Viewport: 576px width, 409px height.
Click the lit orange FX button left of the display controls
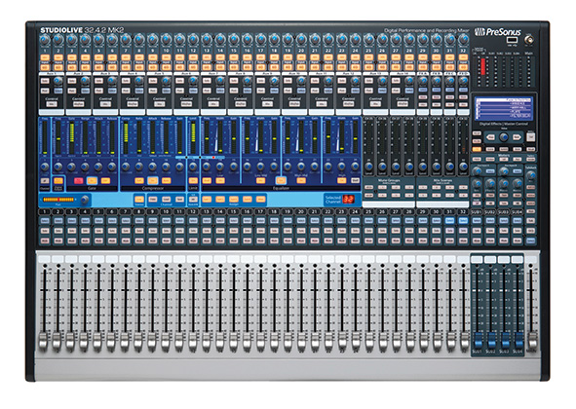click(x=477, y=149)
